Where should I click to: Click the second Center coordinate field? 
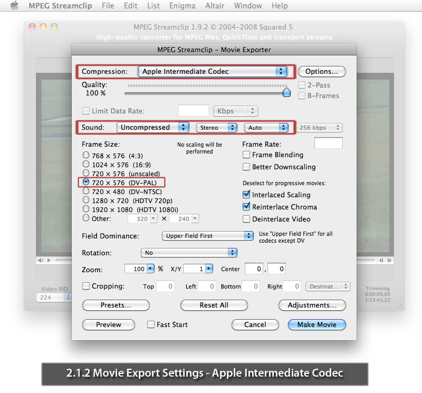pos(276,269)
